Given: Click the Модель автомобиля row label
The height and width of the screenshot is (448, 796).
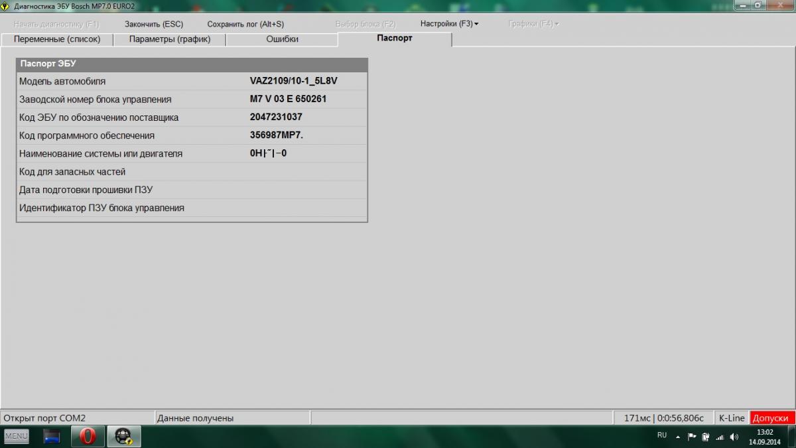Looking at the screenshot, I should (x=62, y=82).
